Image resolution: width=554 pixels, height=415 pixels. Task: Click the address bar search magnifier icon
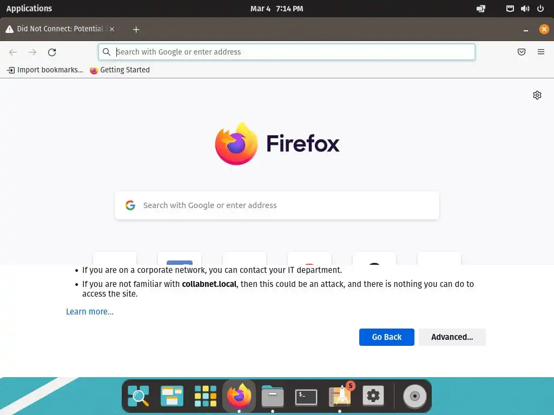pos(107,52)
